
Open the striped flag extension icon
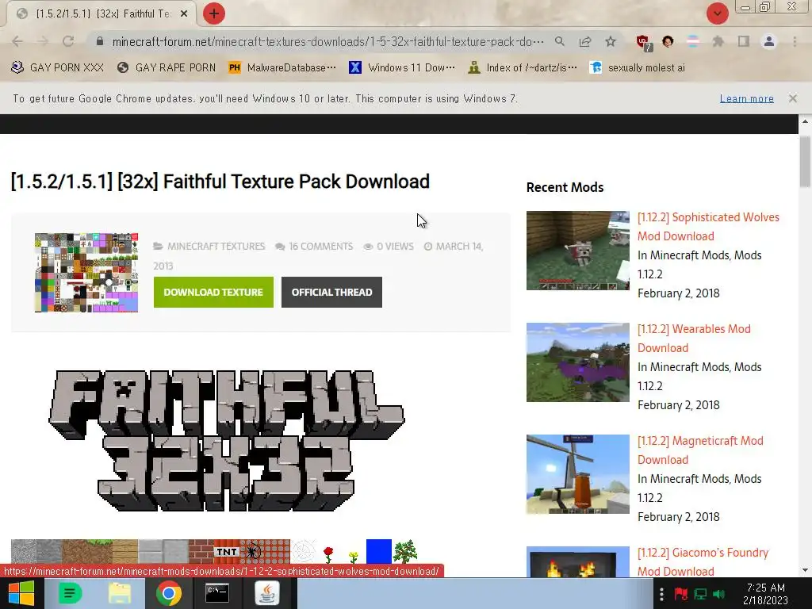693,41
